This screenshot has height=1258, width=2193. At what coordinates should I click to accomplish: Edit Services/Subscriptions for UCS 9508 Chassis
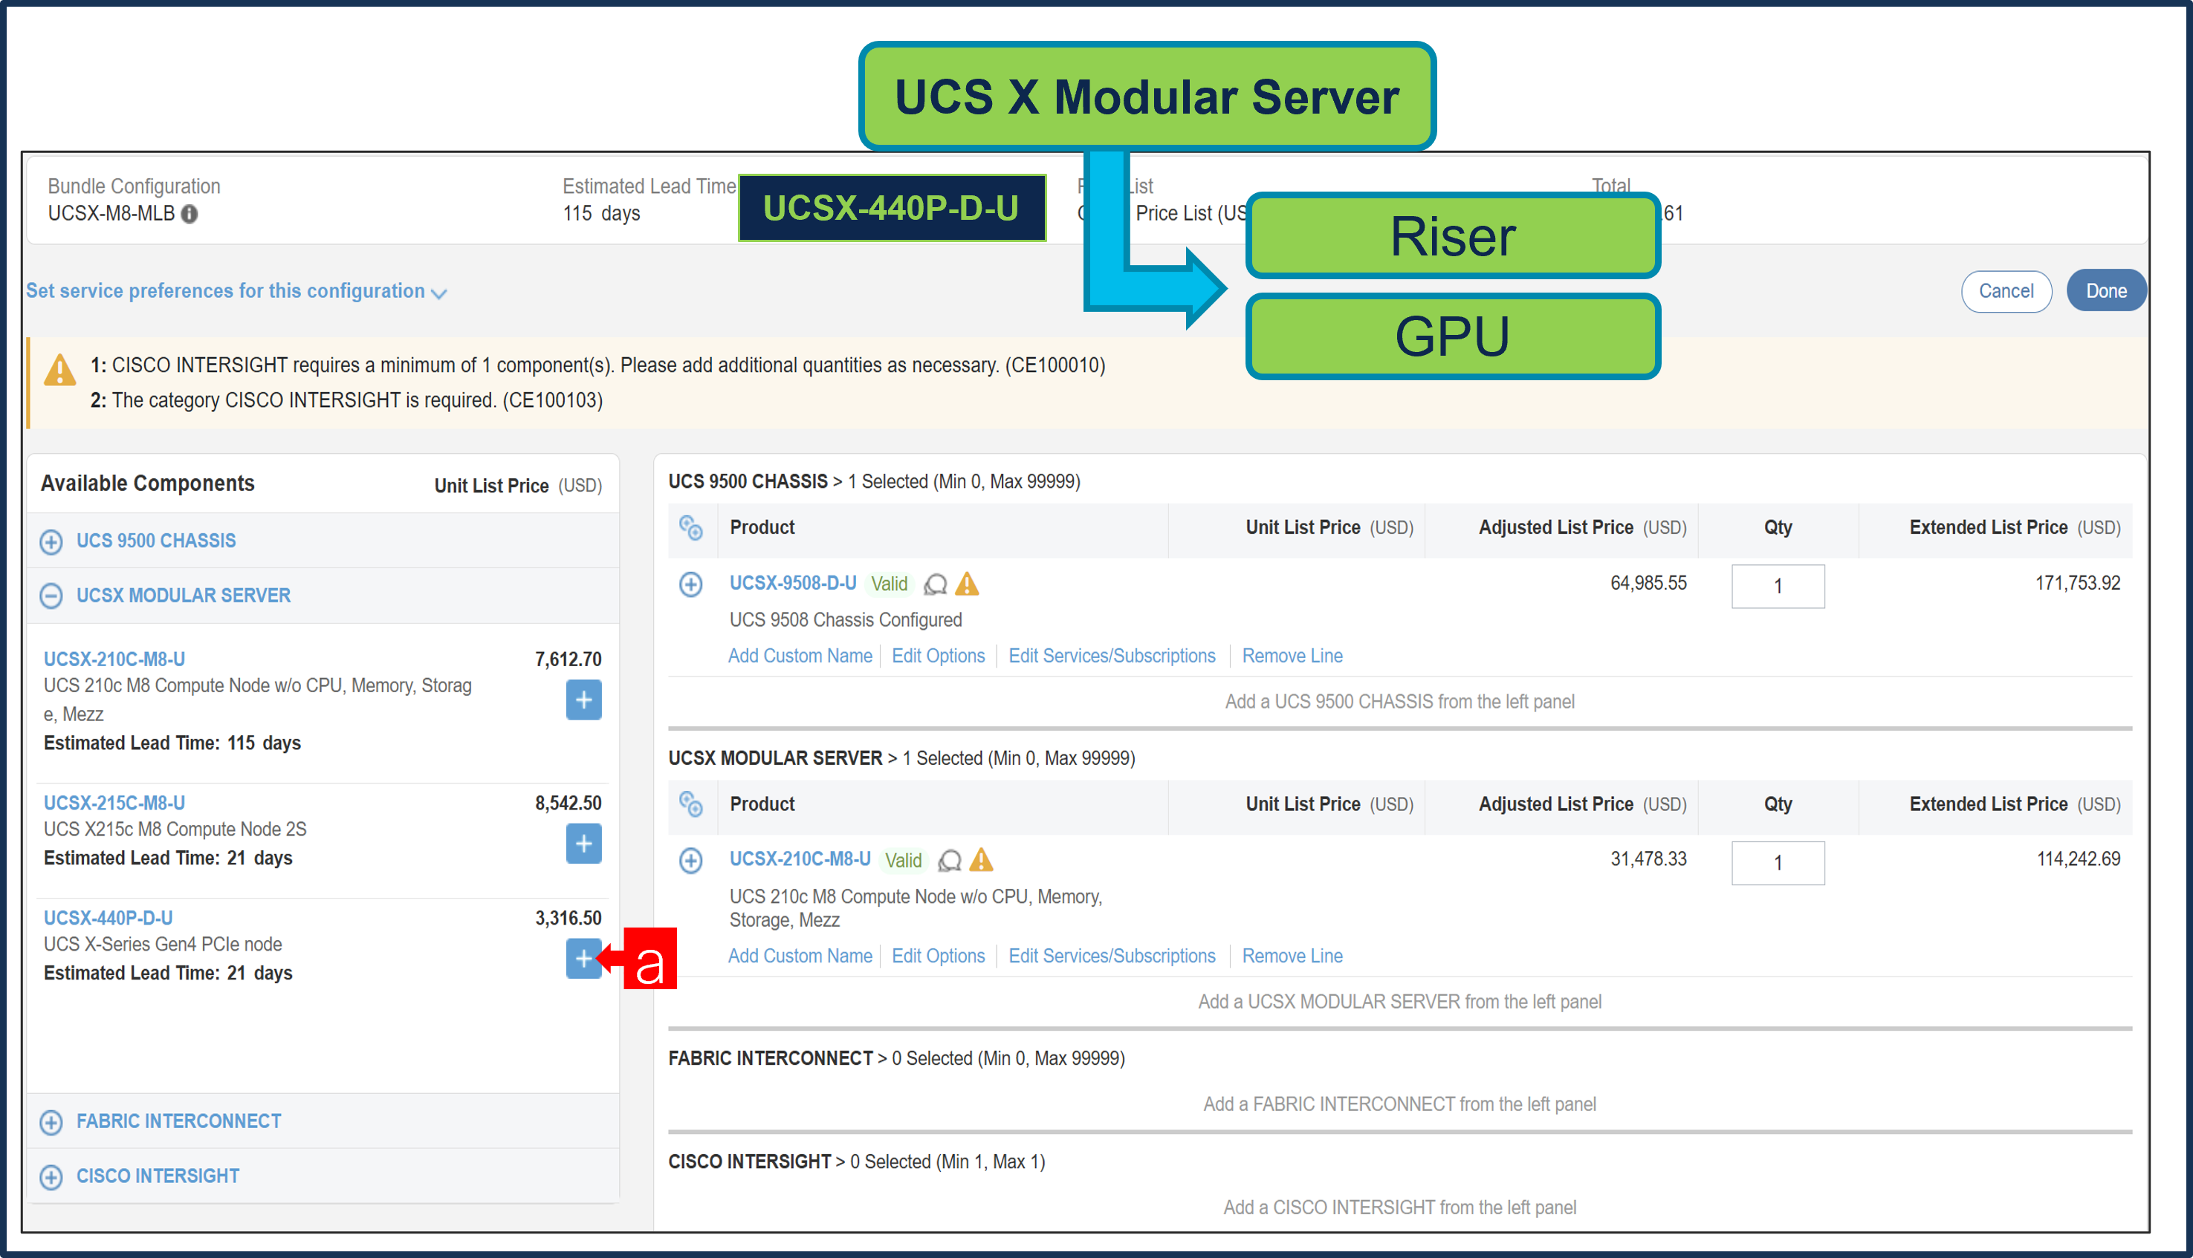point(1112,656)
